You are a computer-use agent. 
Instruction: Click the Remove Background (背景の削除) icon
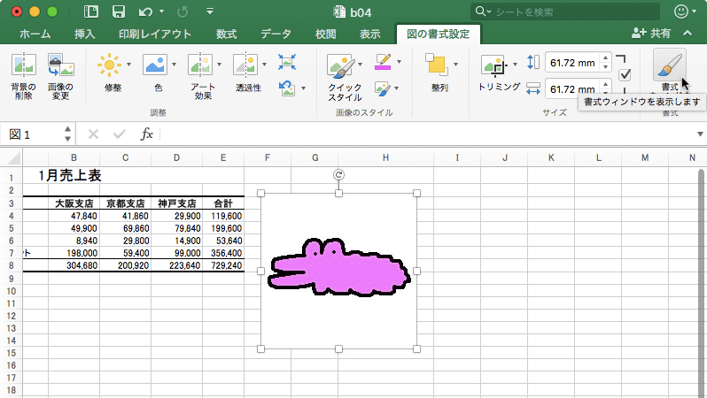tap(23, 65)
